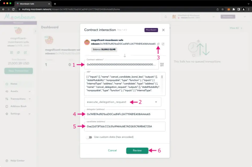The width and height of the screenshot is (252, 167).
Task: Click the dashboard safe avatar image
Action: (49, 40)
